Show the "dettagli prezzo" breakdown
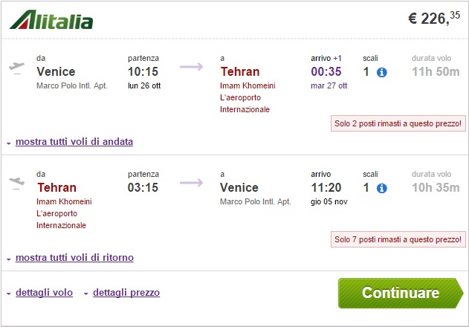This screenshot has width=469, height=327. click(x=126, y=293)
